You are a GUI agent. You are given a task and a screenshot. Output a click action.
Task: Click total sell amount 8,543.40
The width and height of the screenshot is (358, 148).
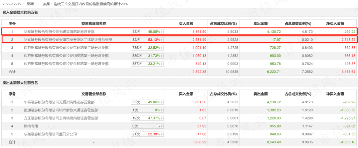click(274, 142)
